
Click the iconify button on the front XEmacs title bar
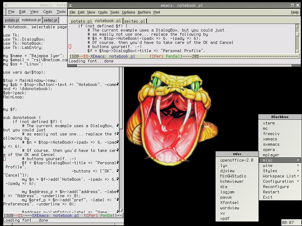70,5
